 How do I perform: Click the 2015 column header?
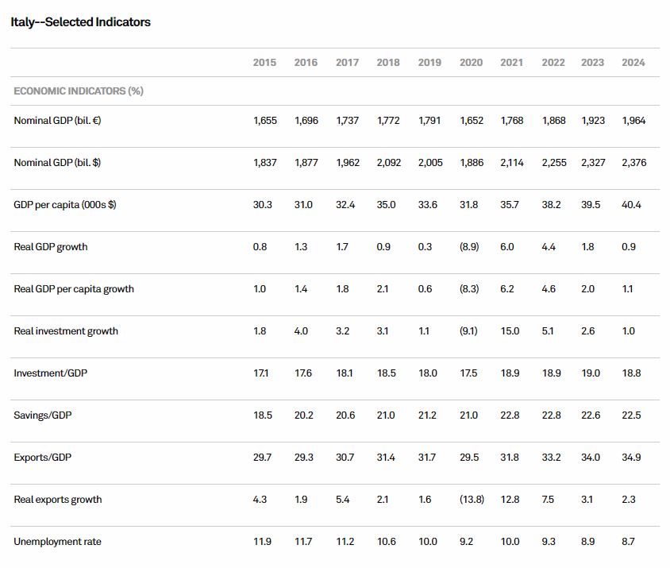pyautogui.click(x=264, y=63)
